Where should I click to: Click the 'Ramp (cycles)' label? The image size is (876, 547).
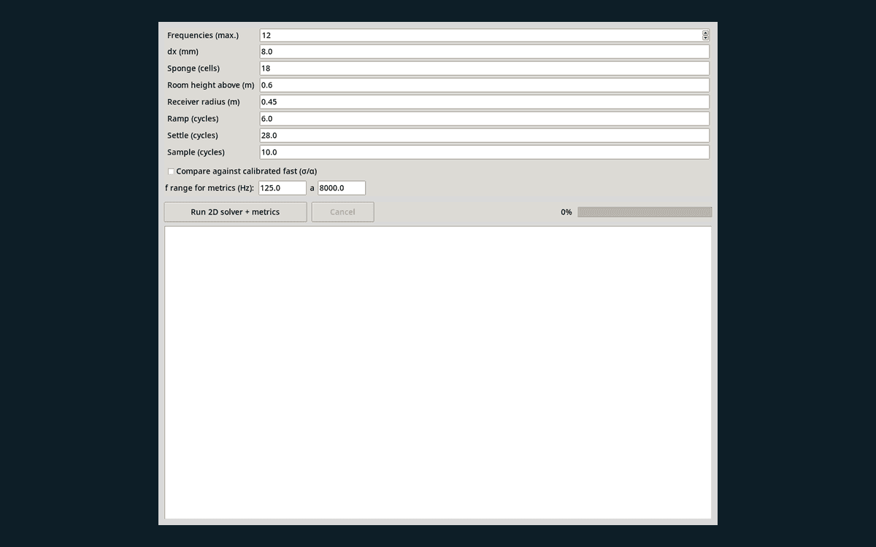(x=193, y=119)
